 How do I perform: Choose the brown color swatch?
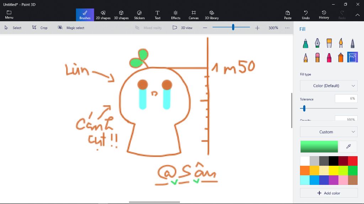pyautogui.click(x=353, y=180)
